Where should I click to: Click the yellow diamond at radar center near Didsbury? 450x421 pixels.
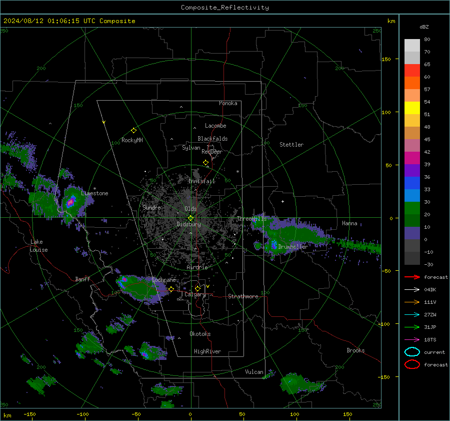tap(190, 218)
